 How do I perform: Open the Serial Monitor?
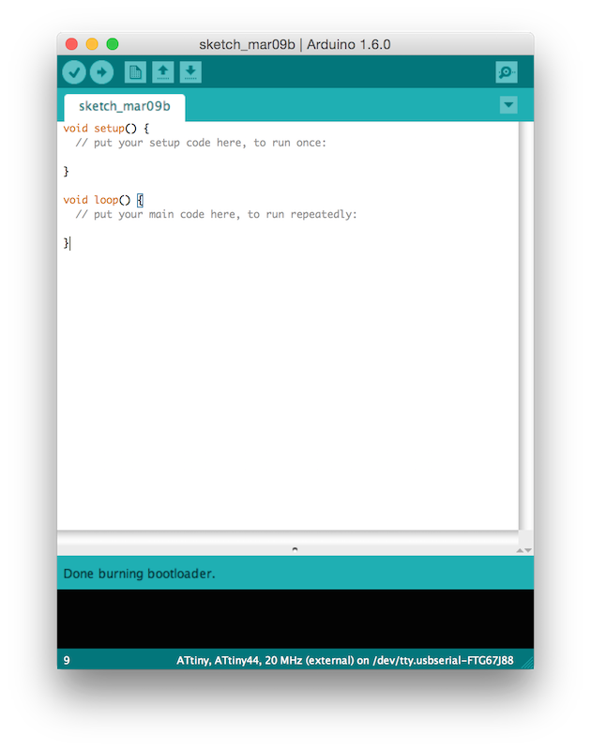[x=507, y=72]
